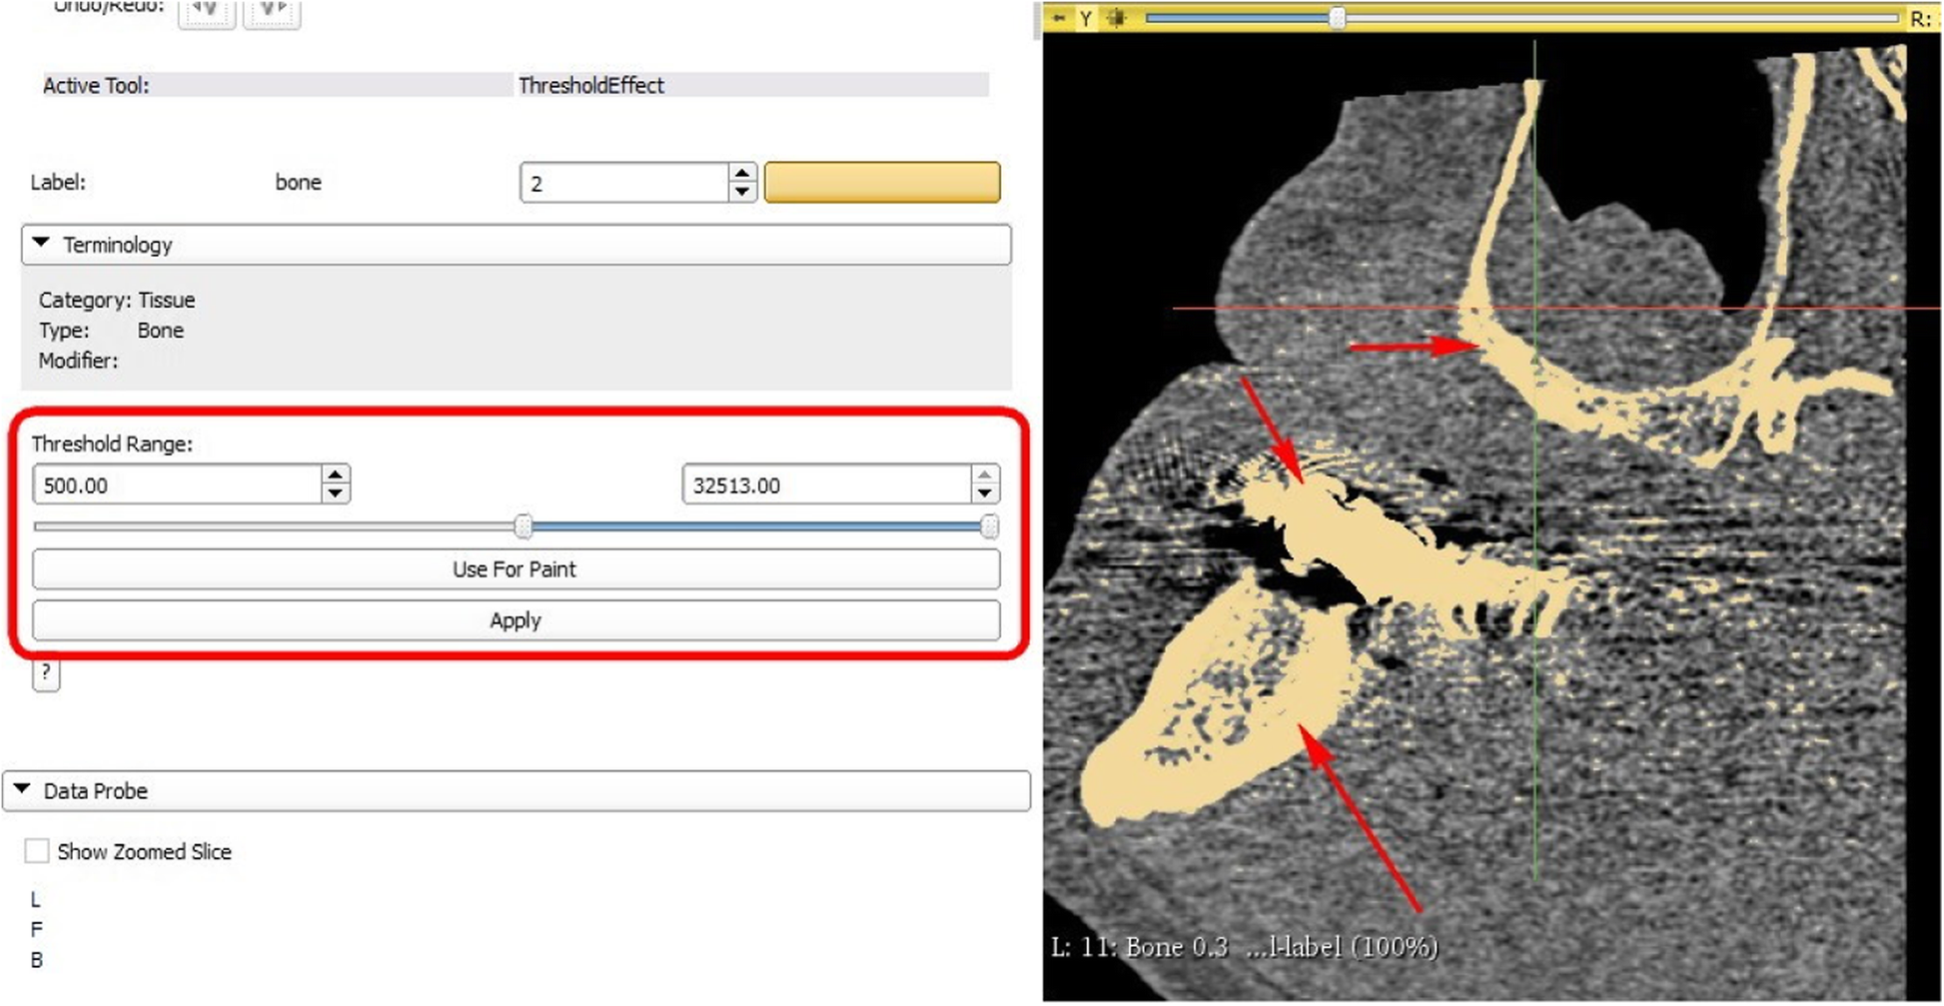Decrease minimum threshold with down arrow
The width and height of the screenshot is (1944, 1006).
pyautogui.click(x=336, y=495)
